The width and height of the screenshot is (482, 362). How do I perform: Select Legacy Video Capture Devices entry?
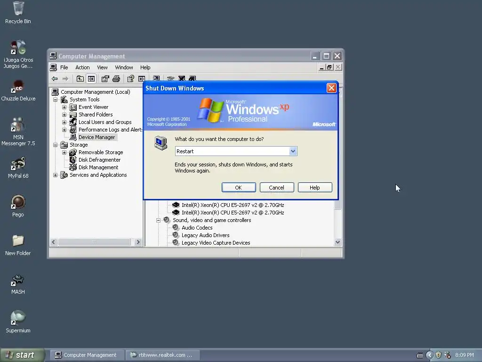(x=216, y=243)
